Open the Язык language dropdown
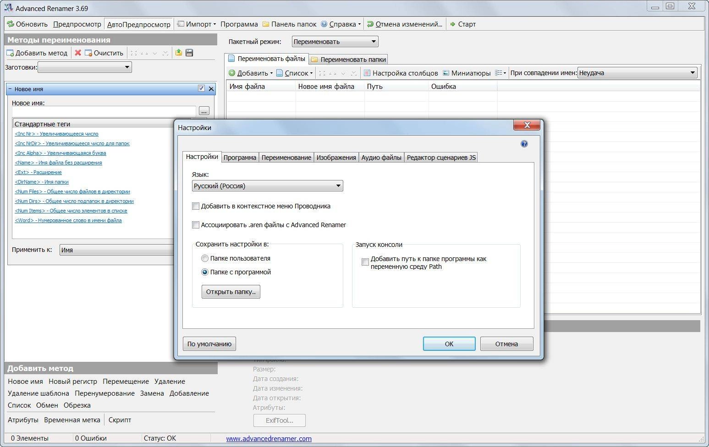Viewport: 709px width, 447px height. 267,186
